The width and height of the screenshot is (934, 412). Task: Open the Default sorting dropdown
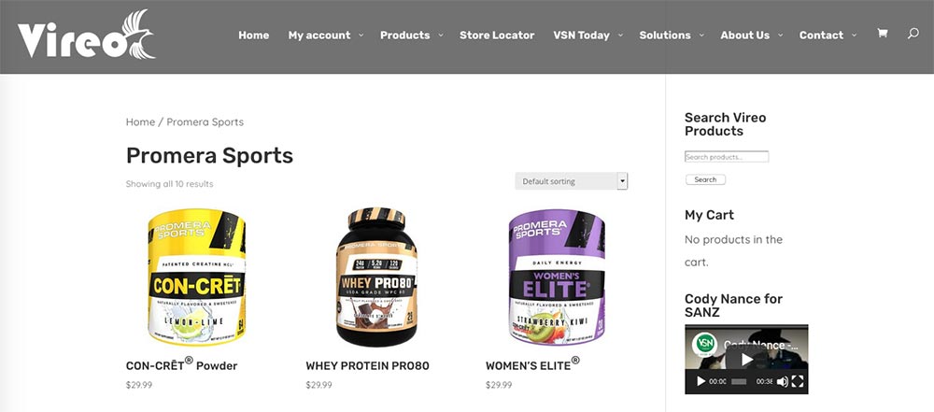click(x=572, y=181)
